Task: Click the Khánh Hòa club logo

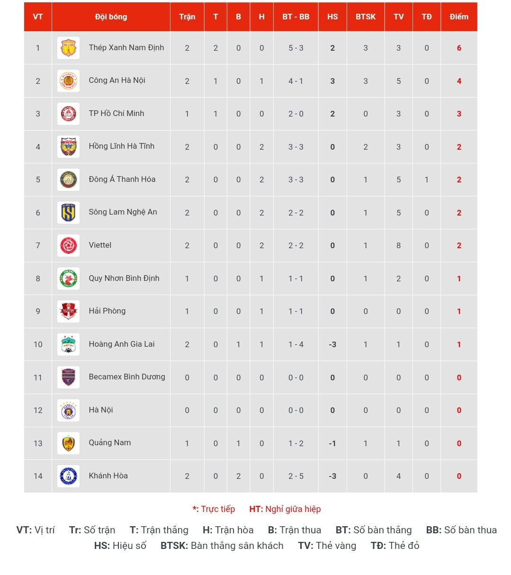Action: (68, 476)
